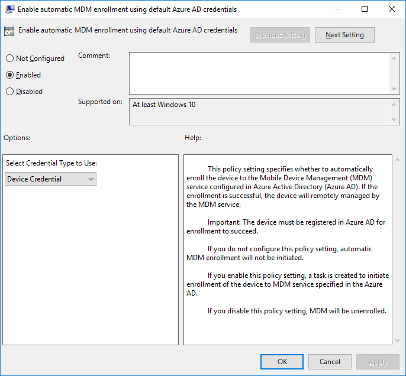Click the 'Options:' label
This screenshot has height=376, width=406.
coord(17,138)
